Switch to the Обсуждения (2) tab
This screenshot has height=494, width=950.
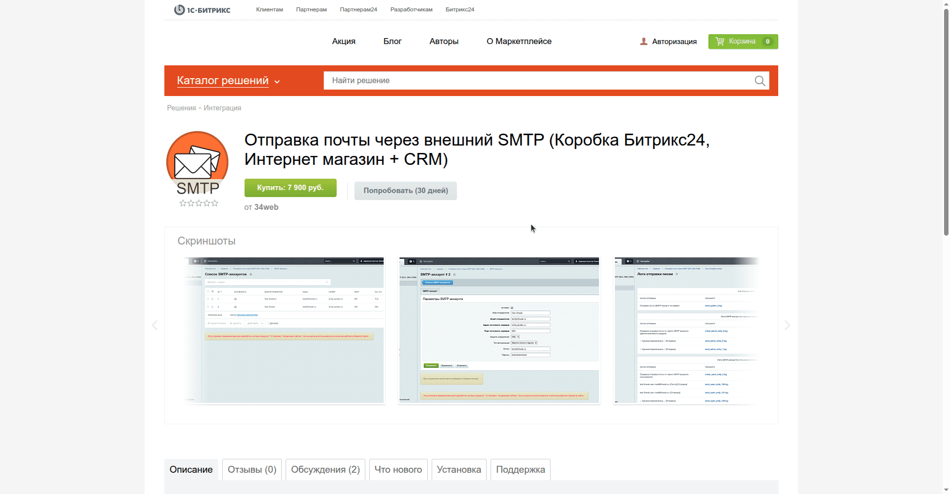click(x=325, y=470)
